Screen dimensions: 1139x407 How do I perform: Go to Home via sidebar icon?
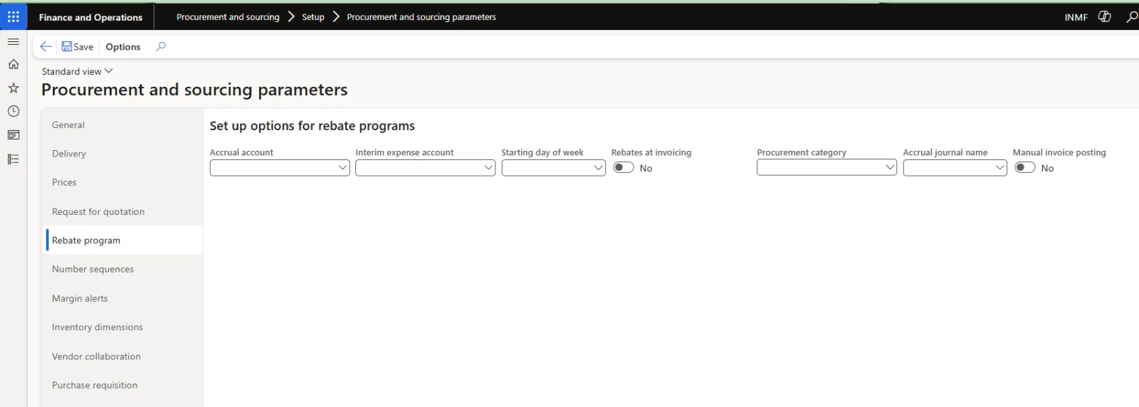(x=14, y=65)
